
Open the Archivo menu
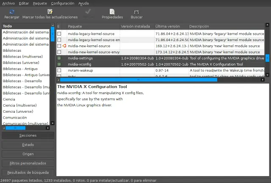[x=8, y=3]
